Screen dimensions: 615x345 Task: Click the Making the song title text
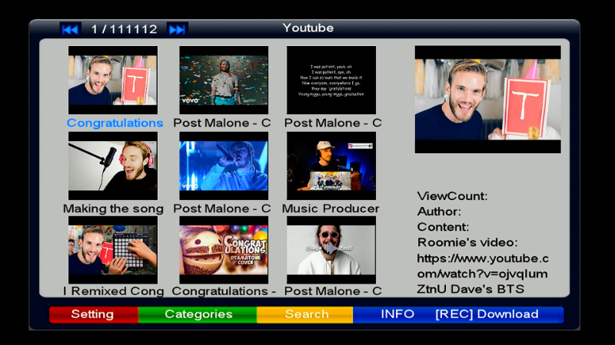(x=113, y=209)
